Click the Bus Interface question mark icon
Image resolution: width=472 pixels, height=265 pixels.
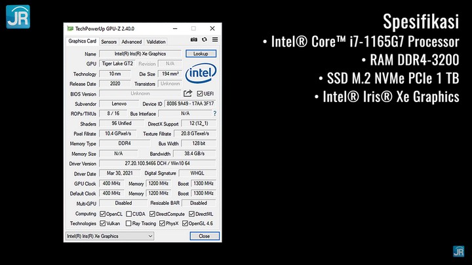pyautogui.click(x=214, y=113)
